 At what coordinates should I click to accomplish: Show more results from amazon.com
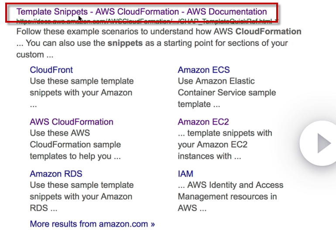point(92,224)
